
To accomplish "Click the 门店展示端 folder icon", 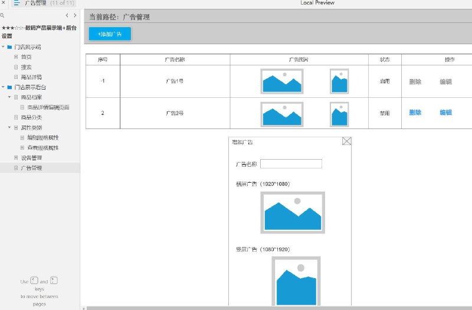I will (x=9, y=47).
